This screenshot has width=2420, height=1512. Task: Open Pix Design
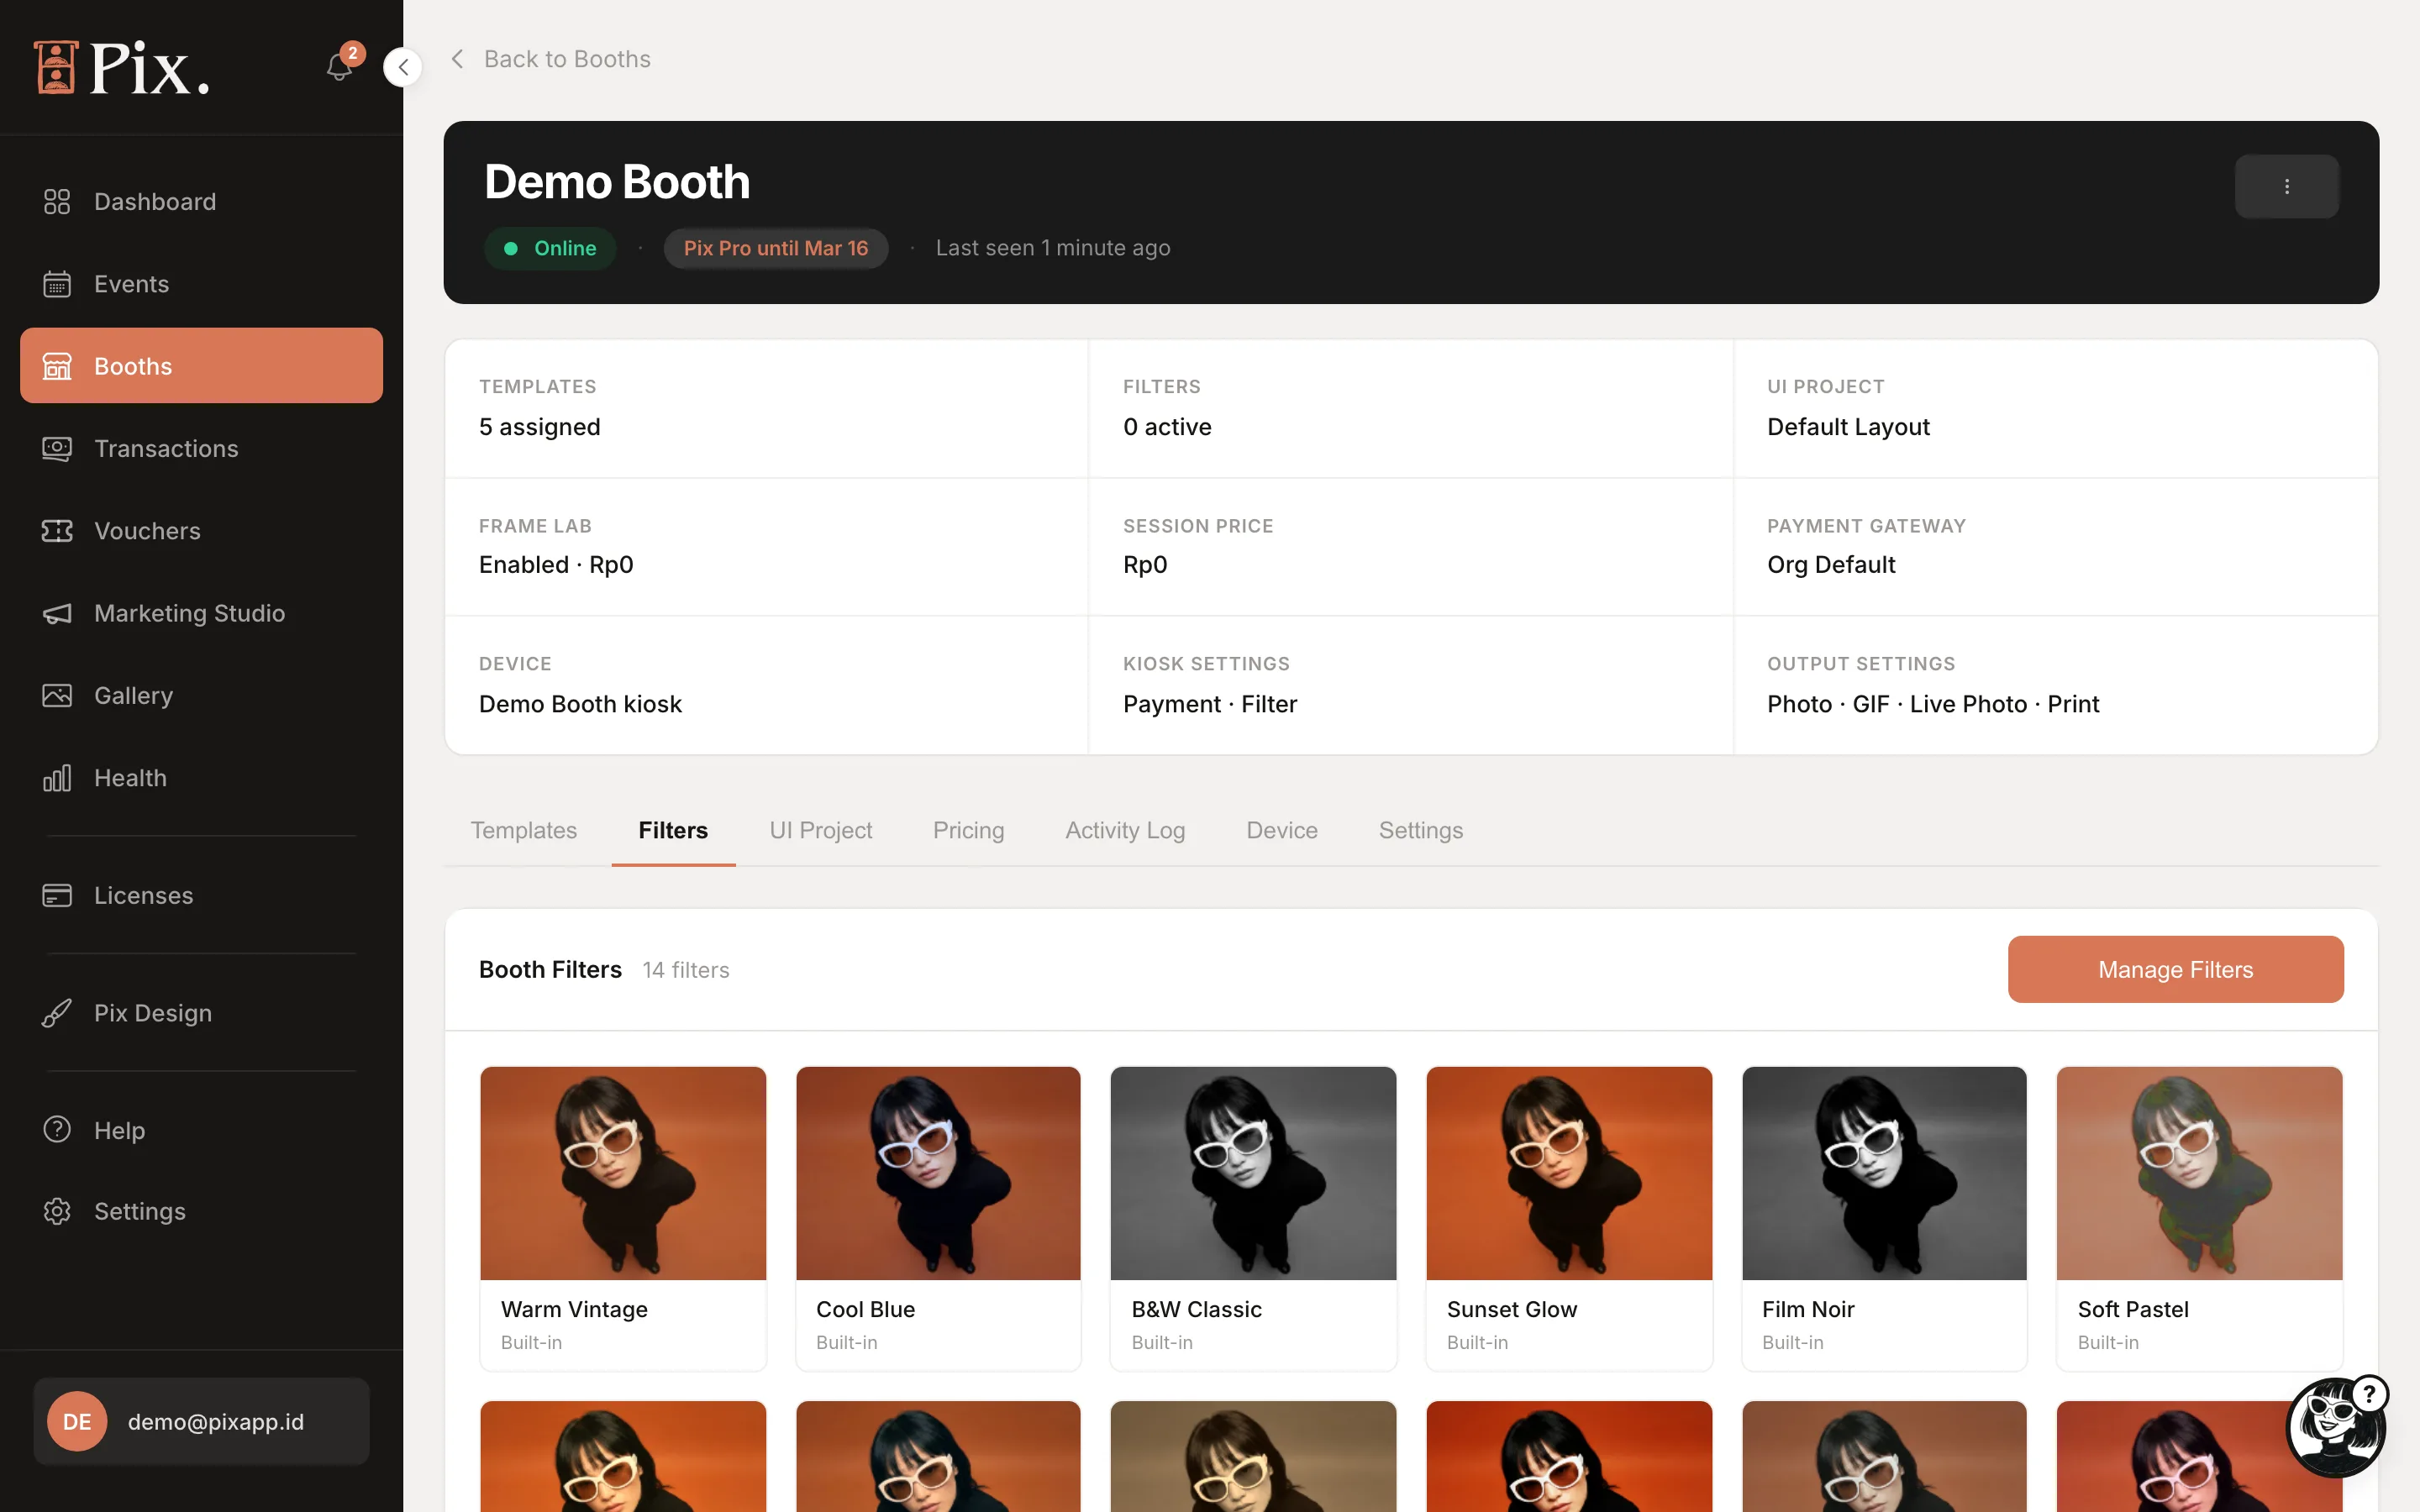click(201, 1013)
